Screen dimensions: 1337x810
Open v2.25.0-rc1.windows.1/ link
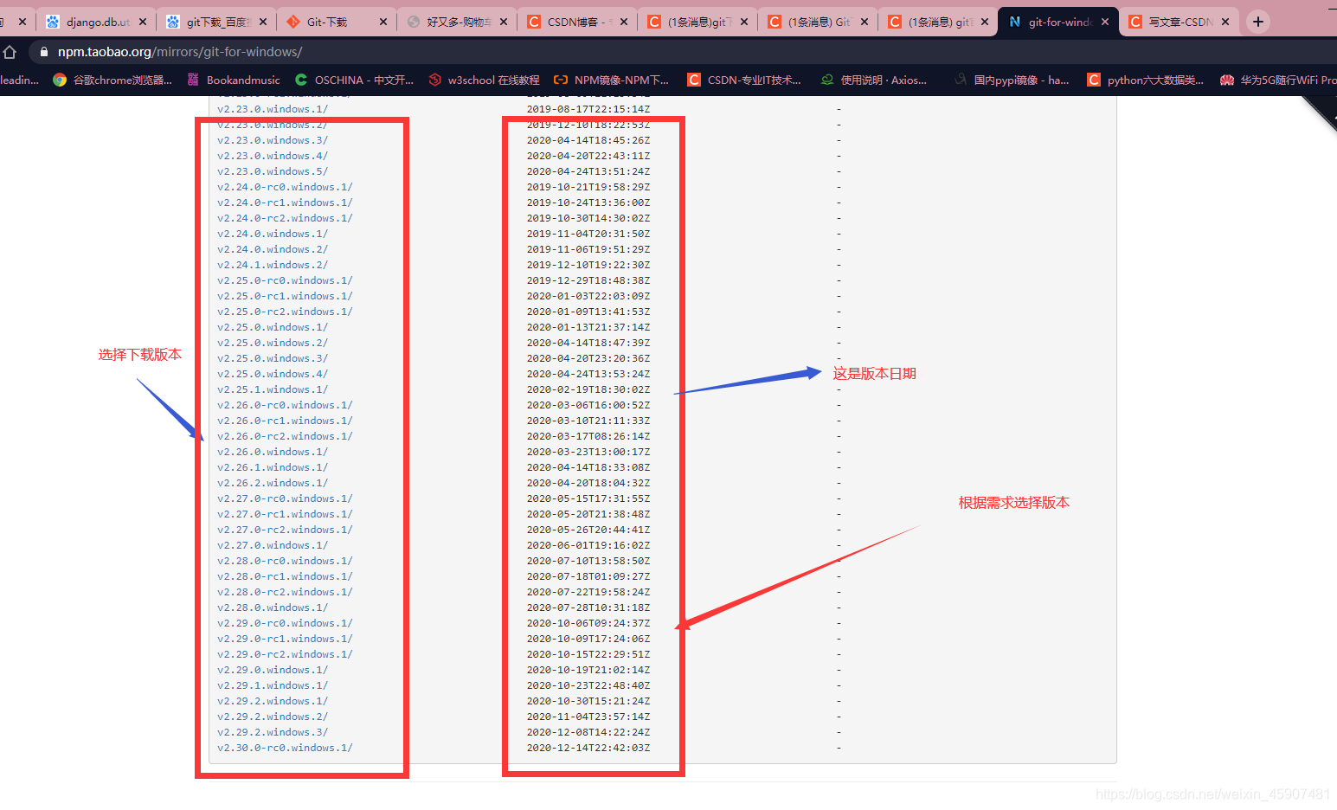[x=285, y=296]
